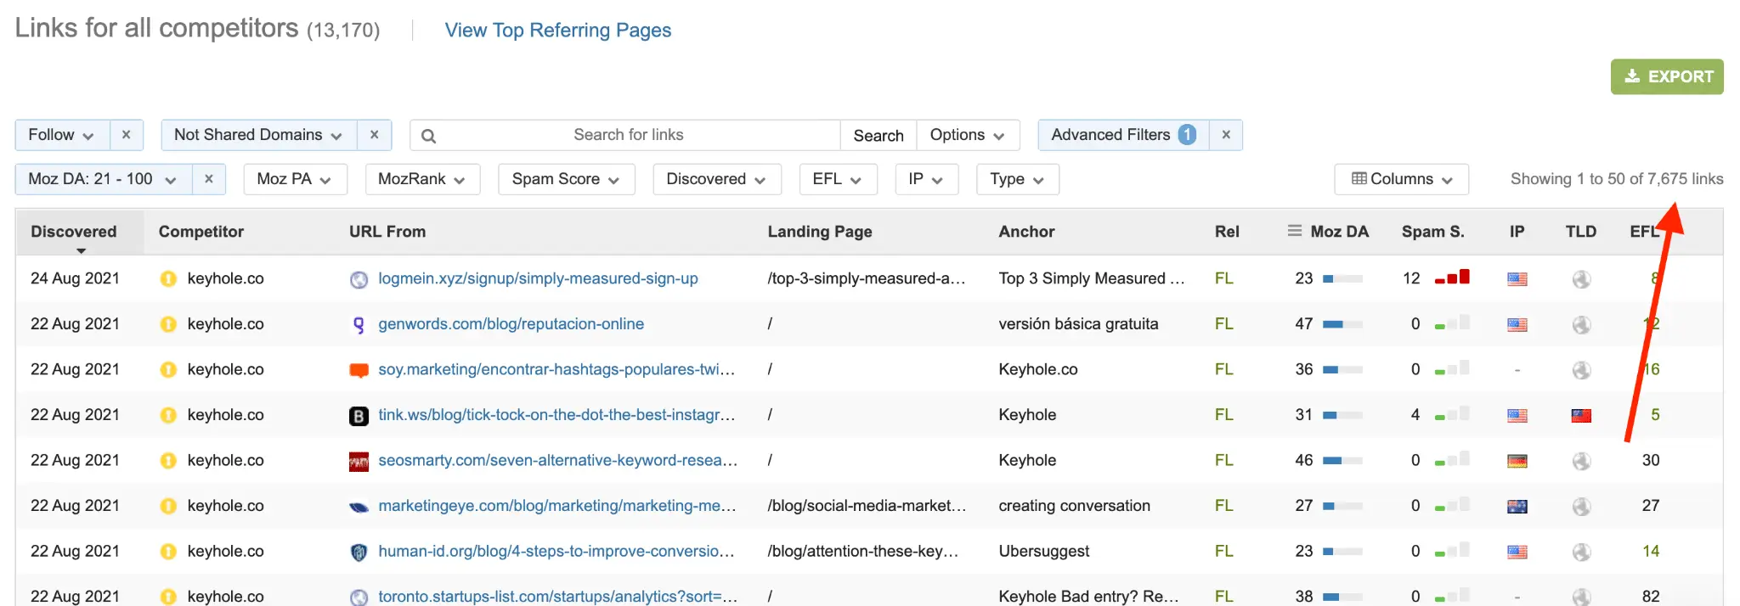This screenshot has width=1740, height=606.
Task: Clear Advanced Filters using the X
Action: point(1225,135)
